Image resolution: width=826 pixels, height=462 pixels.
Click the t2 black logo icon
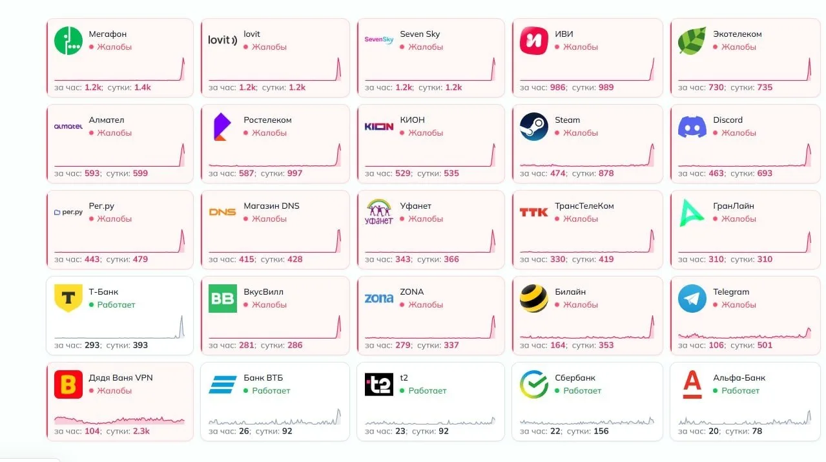pos(379,384)
